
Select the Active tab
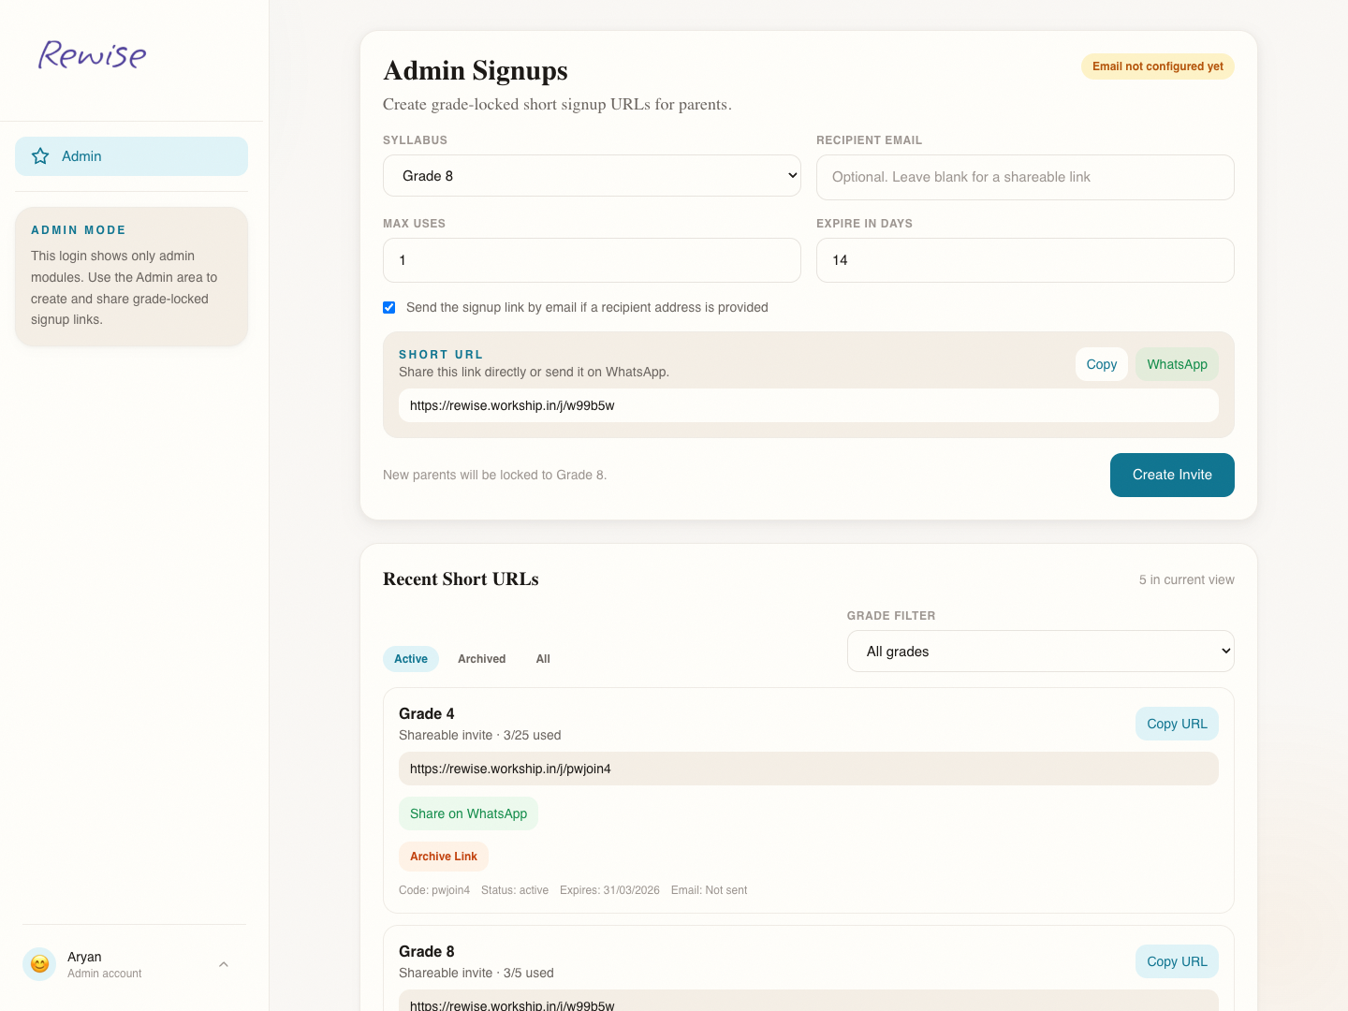click(x=410, y=659)
